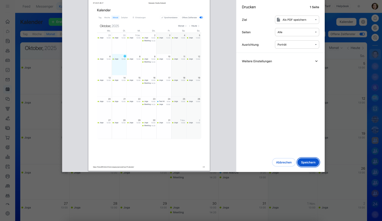Image resolution: width=382 pixels, height=221 pixels.
Task: Open the robot automation sidebar icon
Action: (x=8, y=196)
